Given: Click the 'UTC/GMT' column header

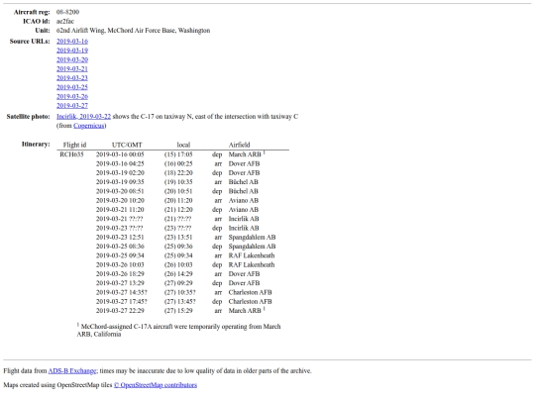Looking at the screenshot, I should (127, 145).
